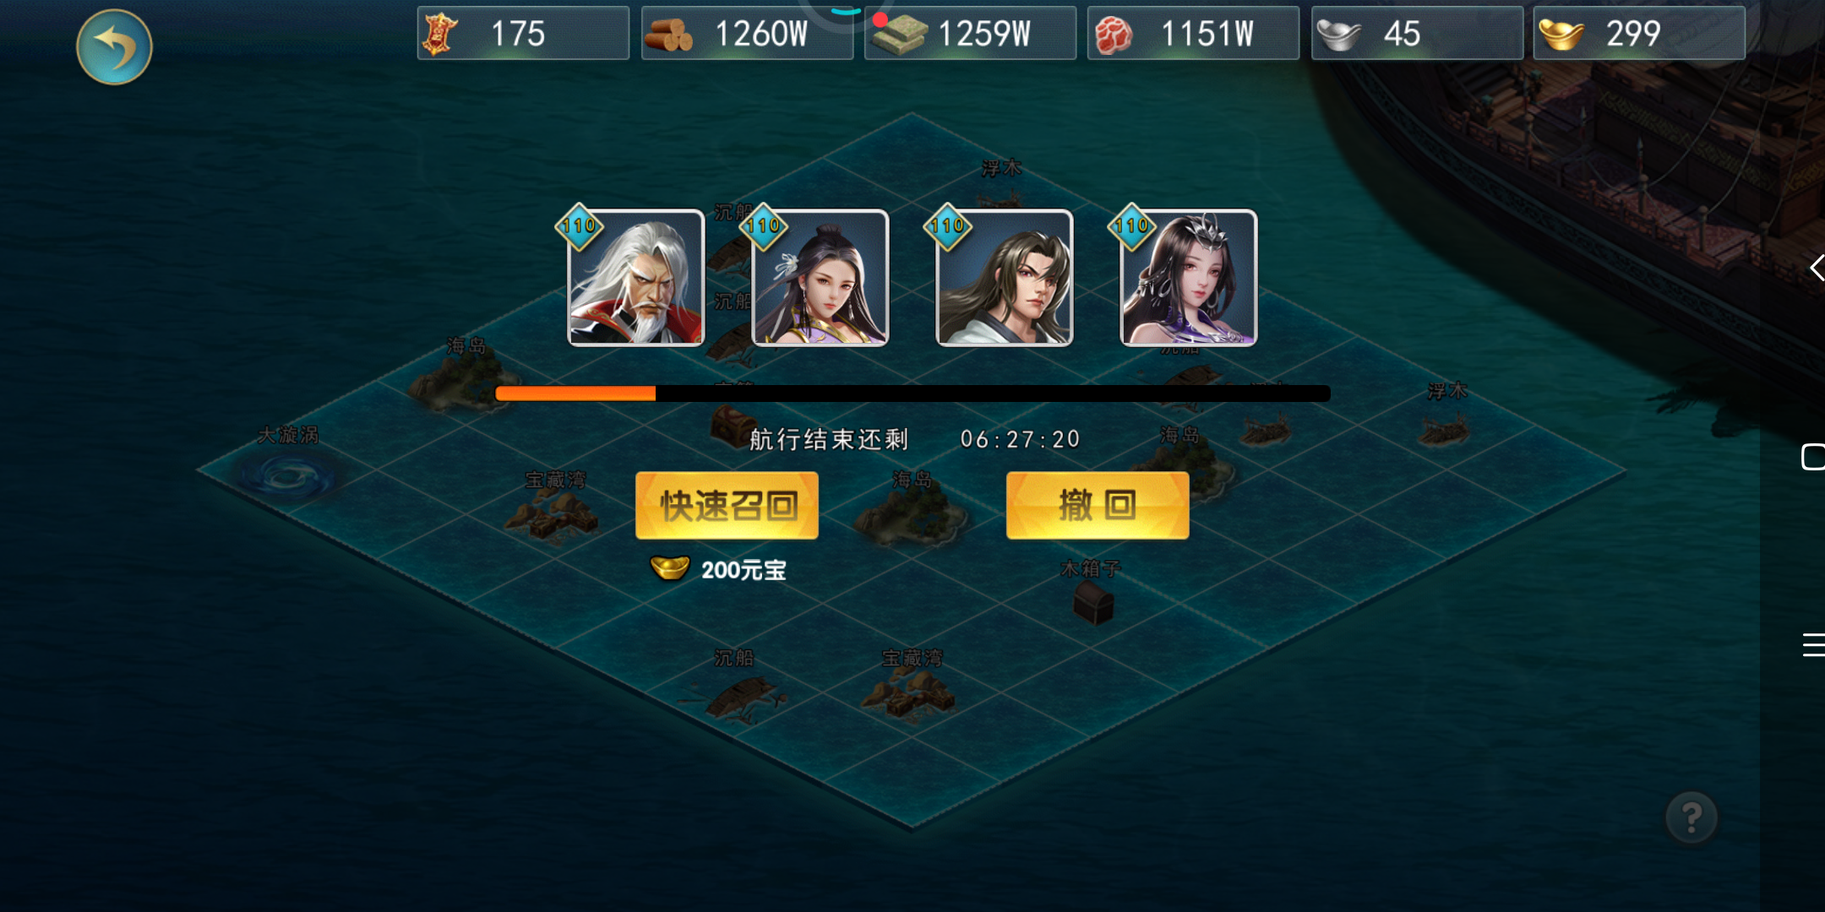Select the meat food resource 1151W

(x=1193, y=34)
